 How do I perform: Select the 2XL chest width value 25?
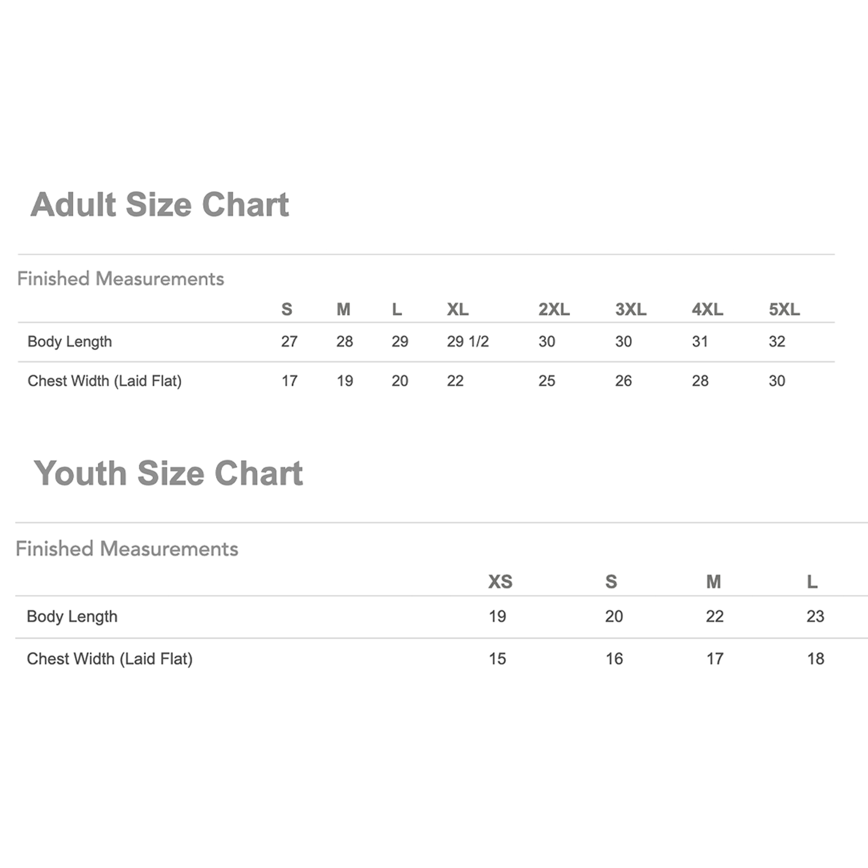click(547, 381)
